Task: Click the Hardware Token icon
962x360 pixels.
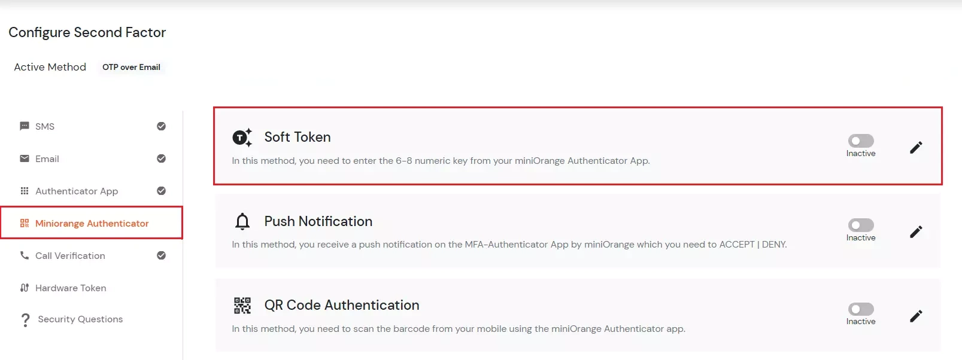Action: tap(24, 288)
